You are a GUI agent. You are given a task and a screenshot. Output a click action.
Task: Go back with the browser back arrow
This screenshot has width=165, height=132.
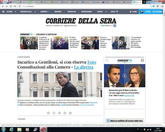(3, 6)
